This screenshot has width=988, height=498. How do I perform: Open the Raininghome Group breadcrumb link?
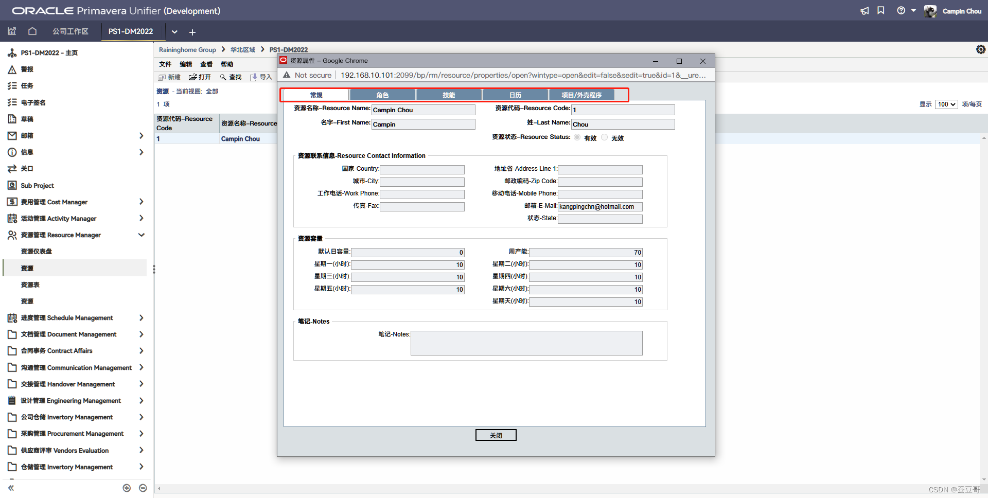pyautogui.click(x=187, y=49)
